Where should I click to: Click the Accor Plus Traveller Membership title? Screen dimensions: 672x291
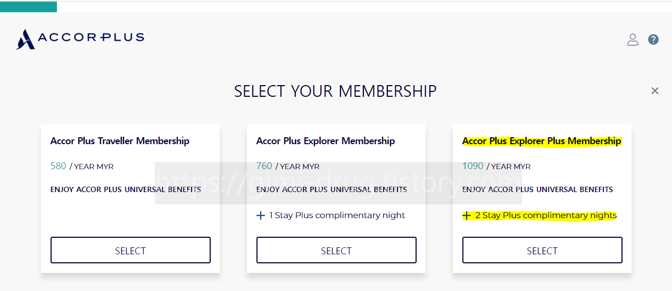pos(120,141)
